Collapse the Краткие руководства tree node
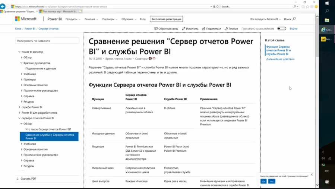335x189 pixels. [x=21, y=63]
